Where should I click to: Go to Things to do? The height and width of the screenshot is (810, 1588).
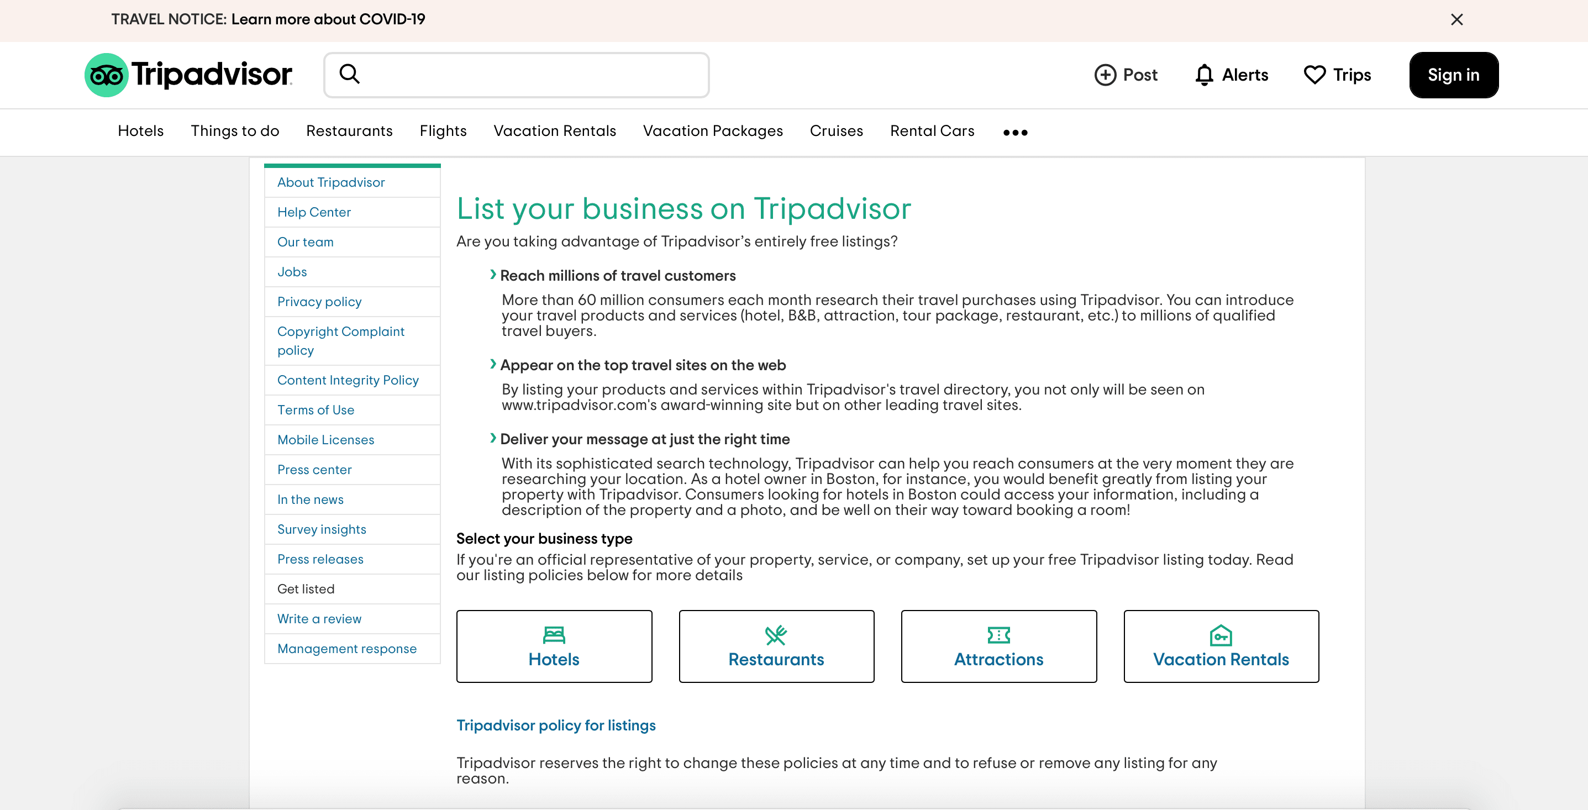coord(235,131)
